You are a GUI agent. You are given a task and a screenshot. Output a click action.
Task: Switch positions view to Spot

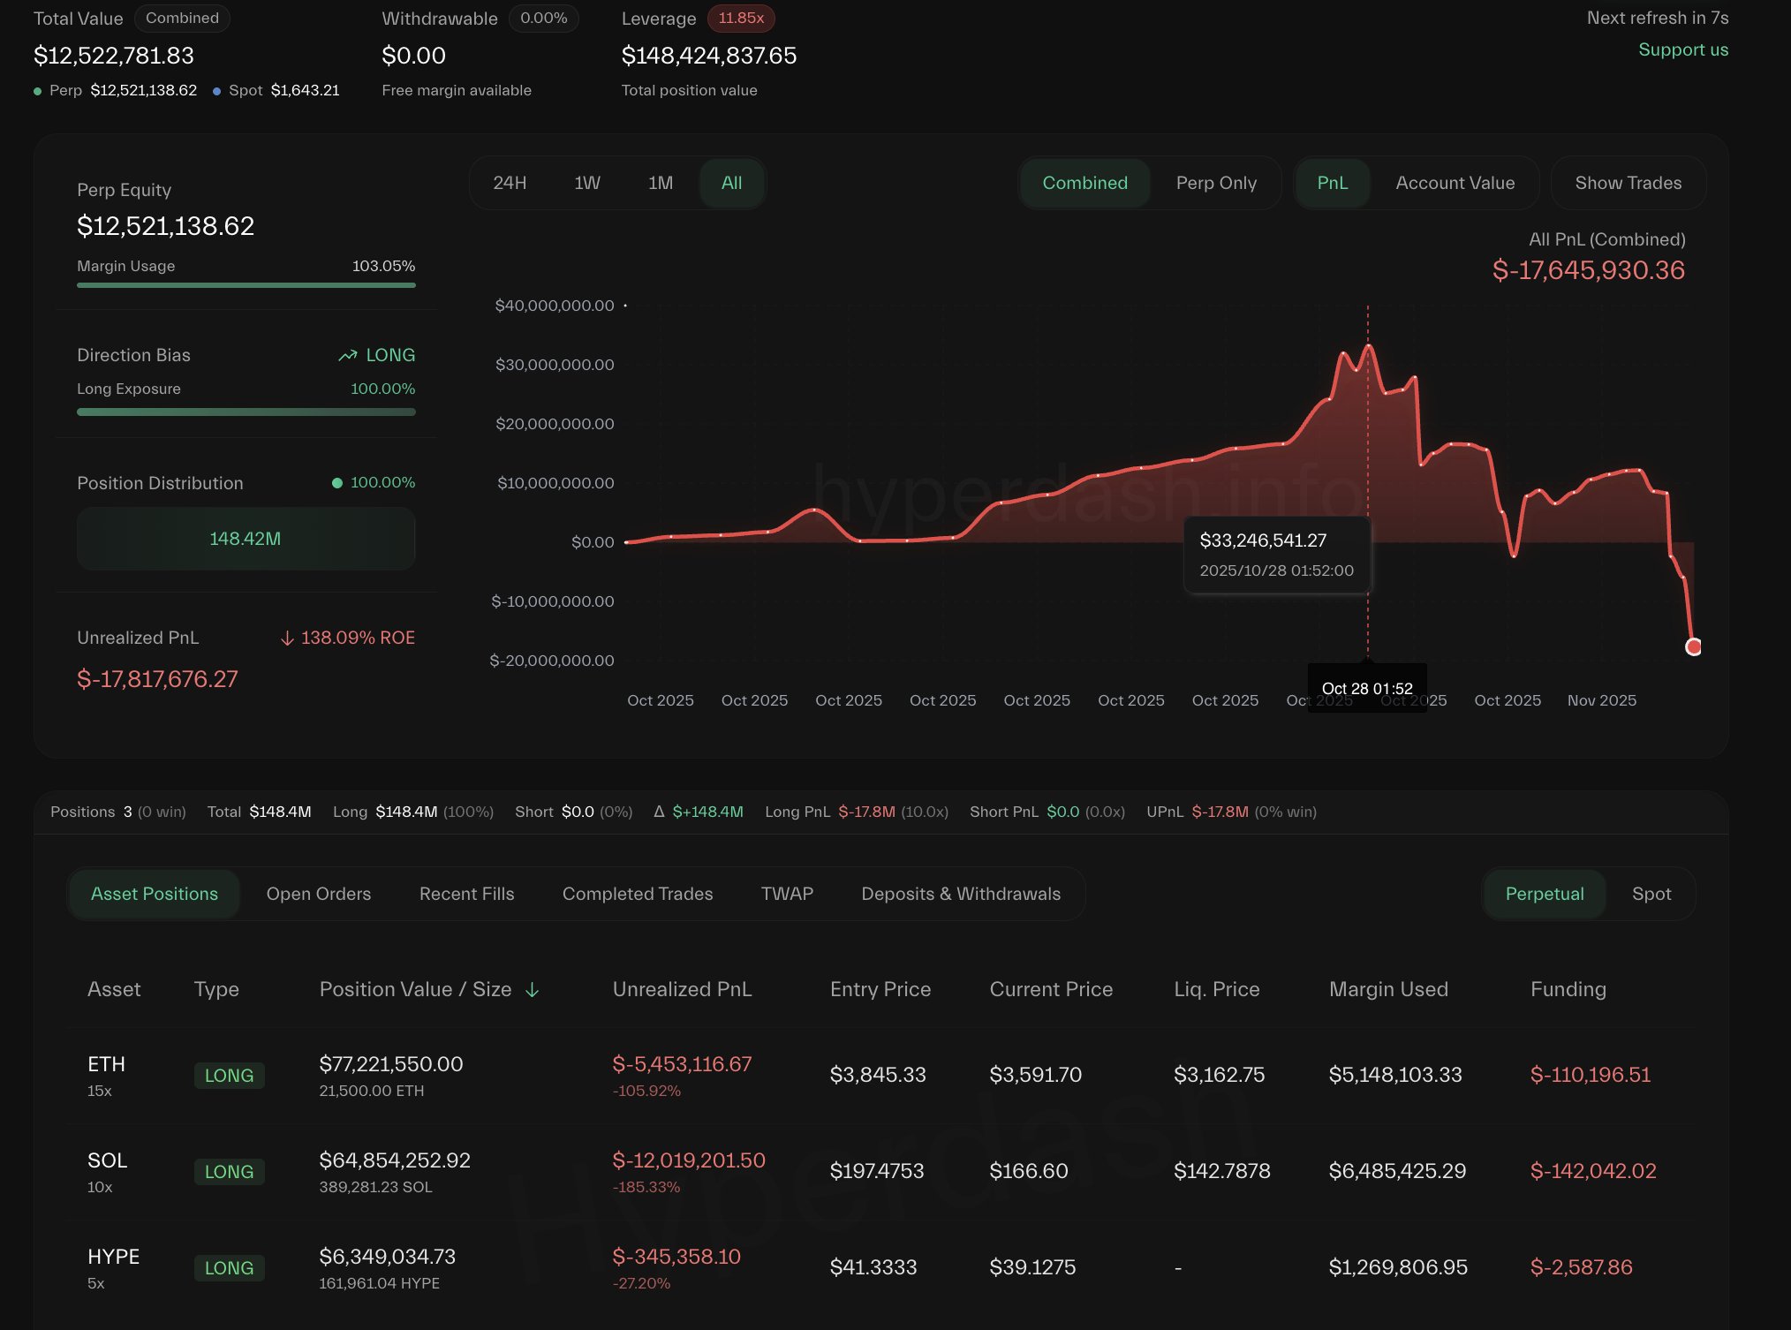[x=1651, y=894]
